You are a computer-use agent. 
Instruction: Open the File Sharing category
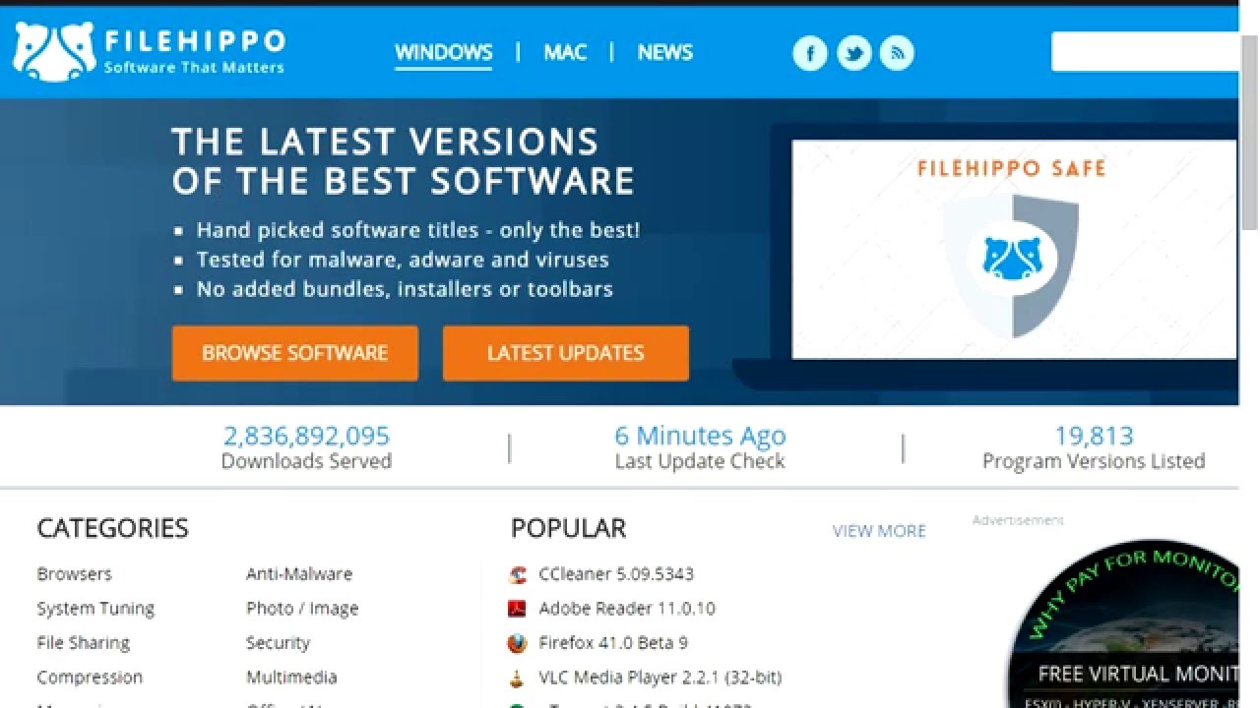click(x=84, y=643)
